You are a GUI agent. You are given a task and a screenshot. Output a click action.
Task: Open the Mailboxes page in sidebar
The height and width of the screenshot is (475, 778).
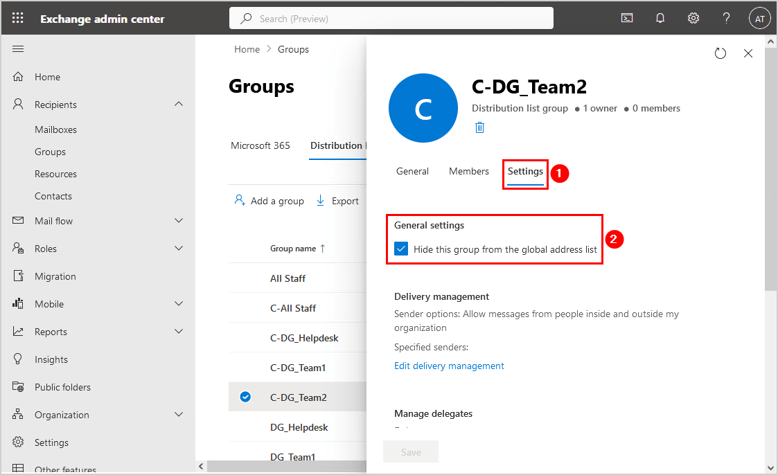tap(55, 129)
